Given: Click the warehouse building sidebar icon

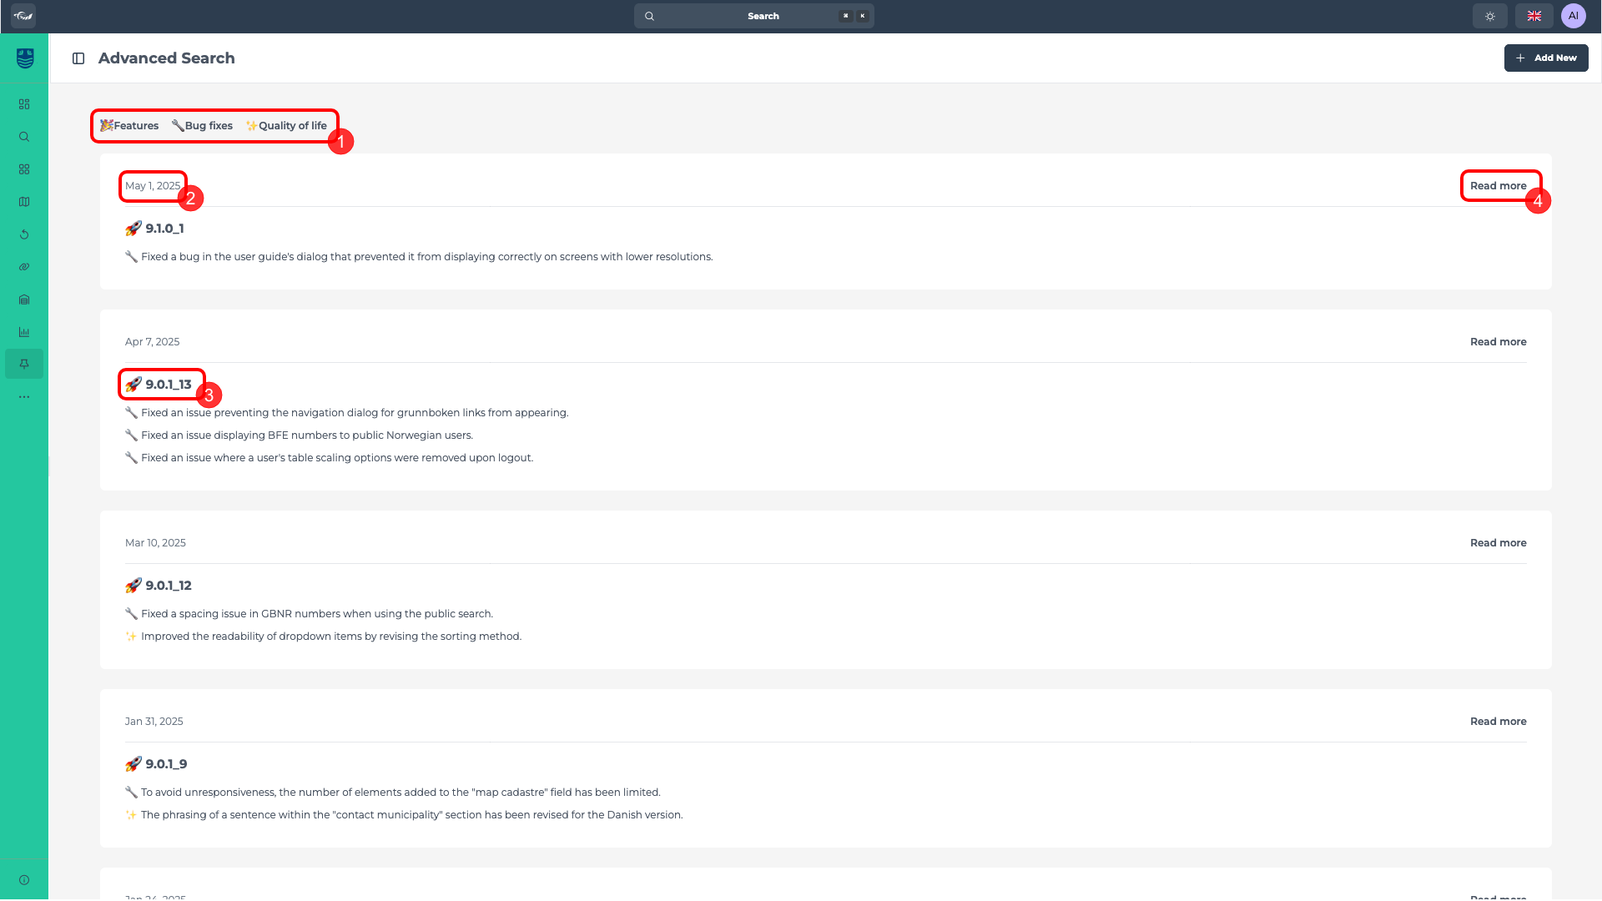Looking at the screenshot, I should [24, 299].
